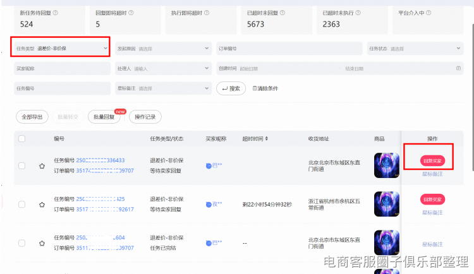The height and width of the screenshot is (274, 474).
Task: Open order number link in first row
Action: [x=105, y=170]
